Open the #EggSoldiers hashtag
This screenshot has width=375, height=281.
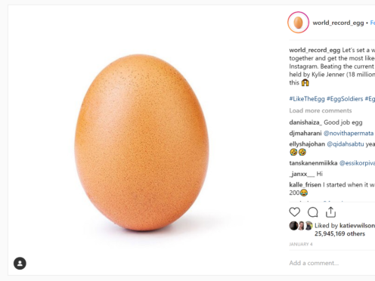click(345, 99)
